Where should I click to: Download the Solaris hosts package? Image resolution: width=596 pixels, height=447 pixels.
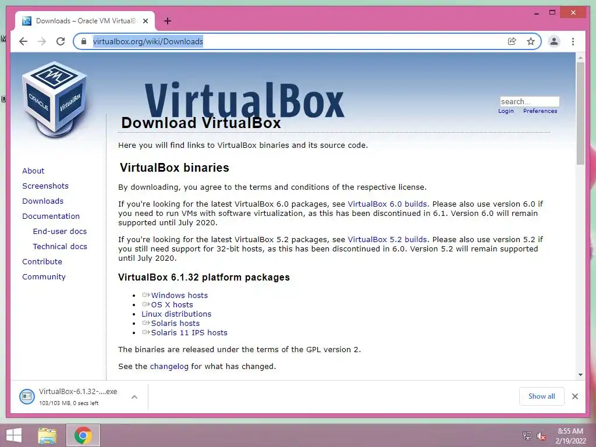click(175, 324)
